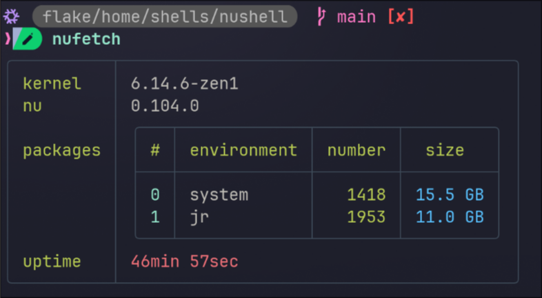Image resolution: width=542 pixels, height=298 pixels.
Task: Click the environment column header
Action: point(243,150)
